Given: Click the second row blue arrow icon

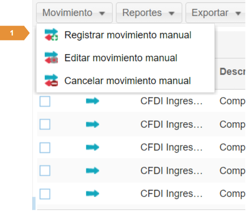Looking at the screenshot, I should [92, 124].
